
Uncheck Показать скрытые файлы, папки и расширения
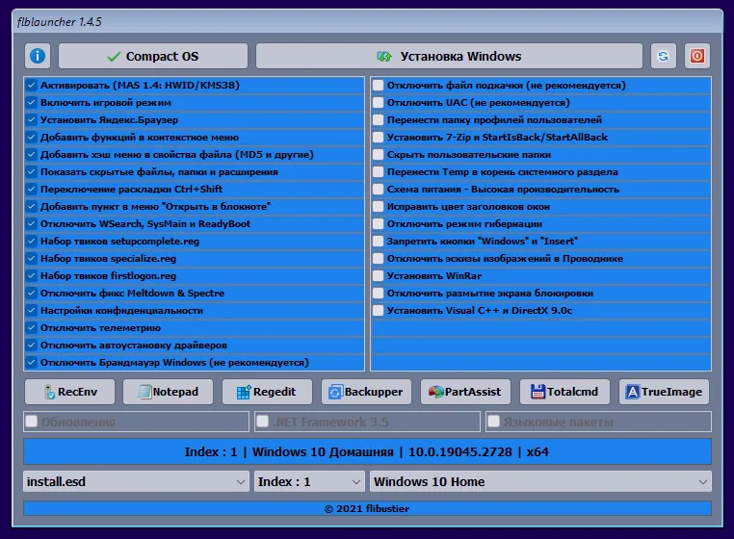(32, 171)
